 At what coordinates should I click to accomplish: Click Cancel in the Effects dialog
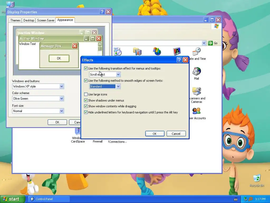(x=176, y=133)
